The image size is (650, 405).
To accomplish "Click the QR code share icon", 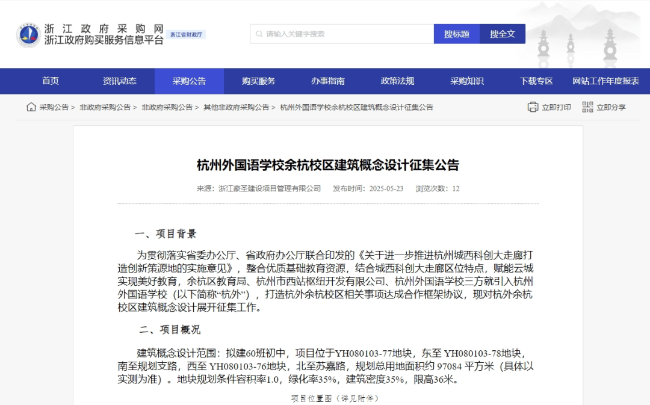I will [587, 107].
